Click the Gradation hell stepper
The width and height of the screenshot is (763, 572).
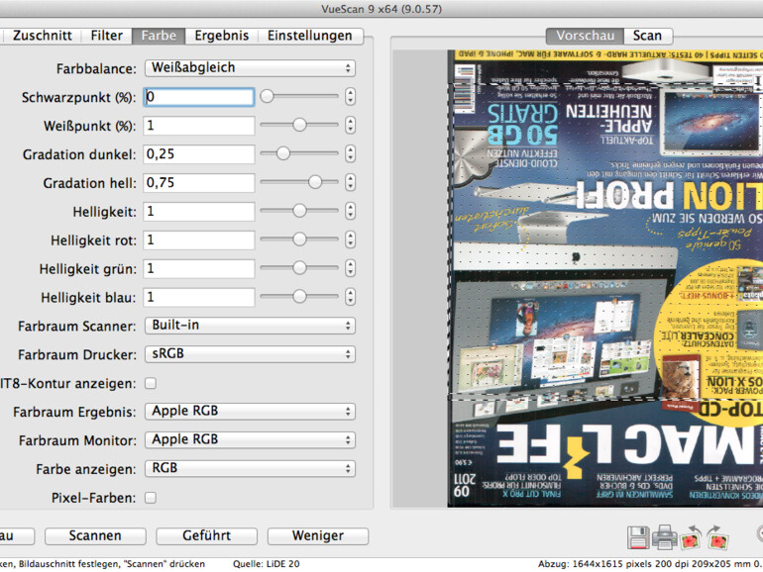pos(350,183)
